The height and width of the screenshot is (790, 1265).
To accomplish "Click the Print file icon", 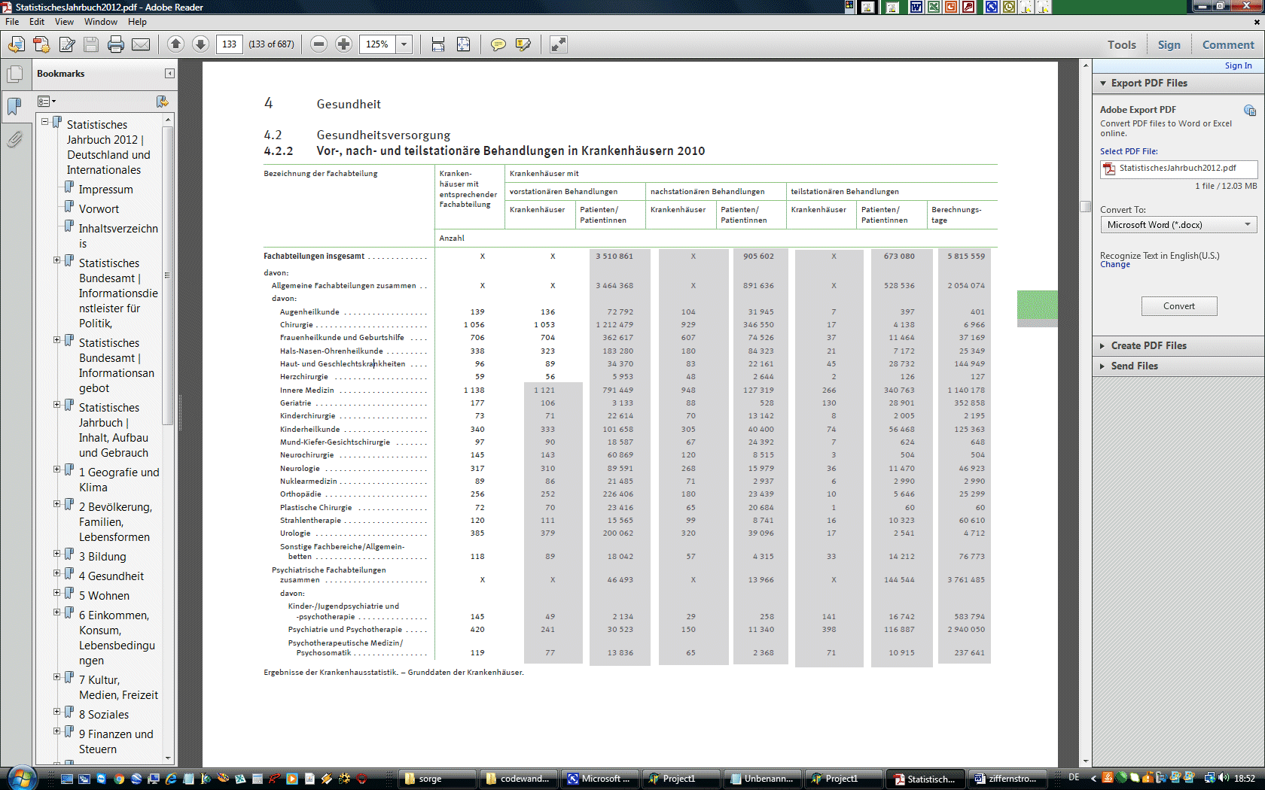I will (116, 44).
